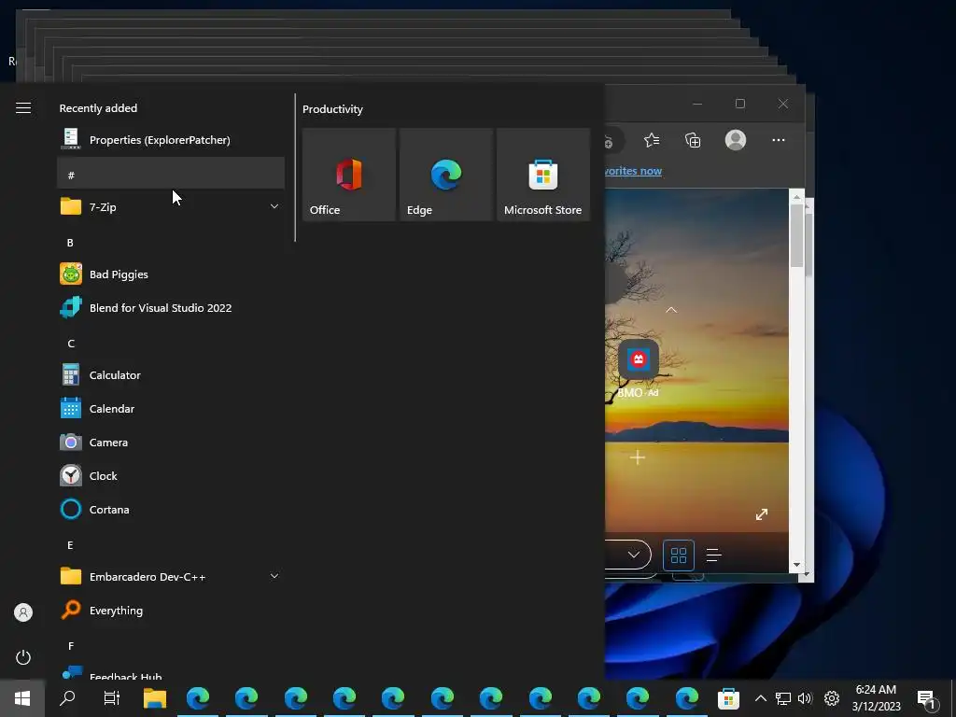Switch Edge feed to grid view
The width and height of the screenshot is (956, 717).
click(x=679, y=555)
